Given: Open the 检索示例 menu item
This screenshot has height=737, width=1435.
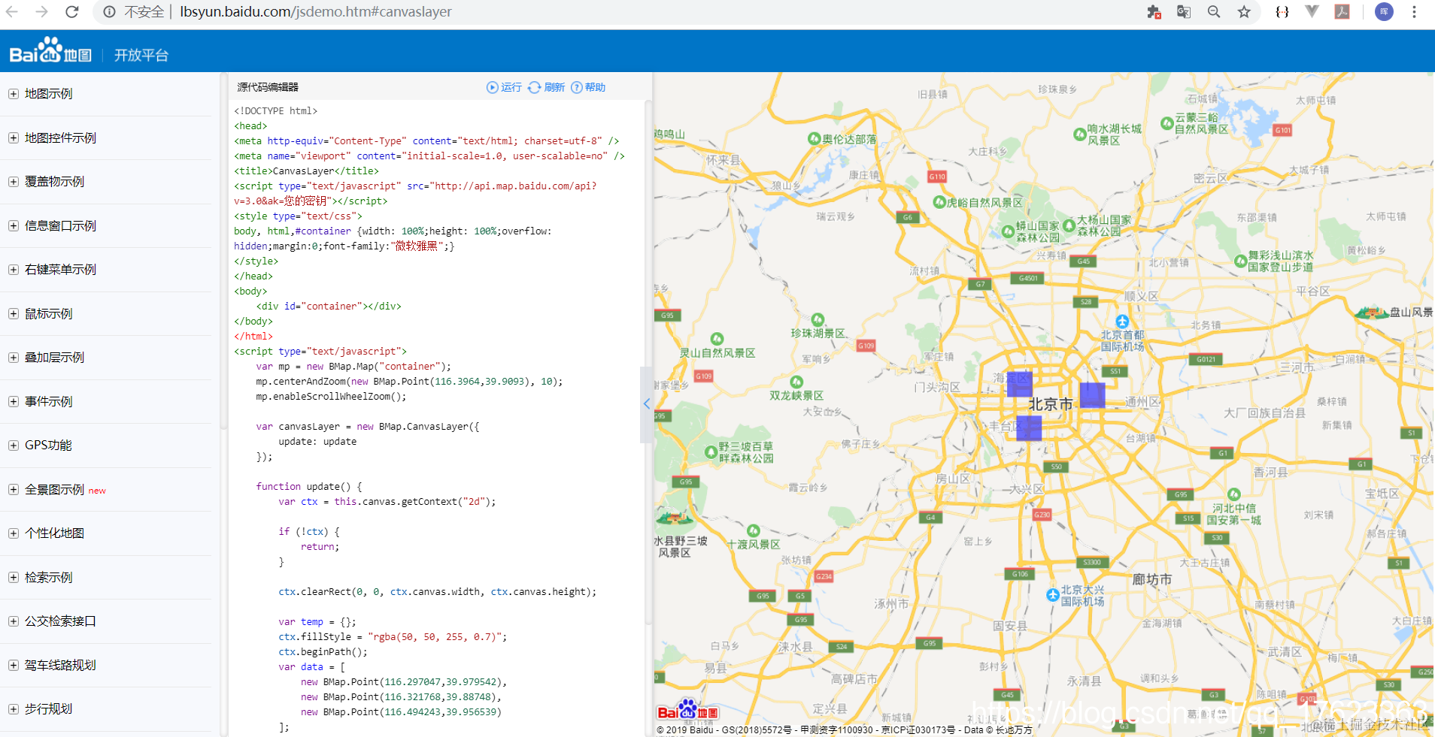Looking at the screenshot, I should 48,578.
